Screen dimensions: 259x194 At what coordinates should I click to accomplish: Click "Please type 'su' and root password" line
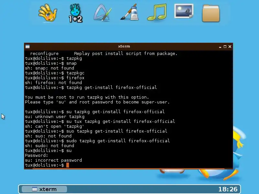[x=97, y=102]
